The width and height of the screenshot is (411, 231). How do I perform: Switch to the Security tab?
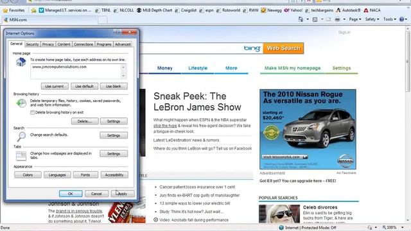pos(32,44)
